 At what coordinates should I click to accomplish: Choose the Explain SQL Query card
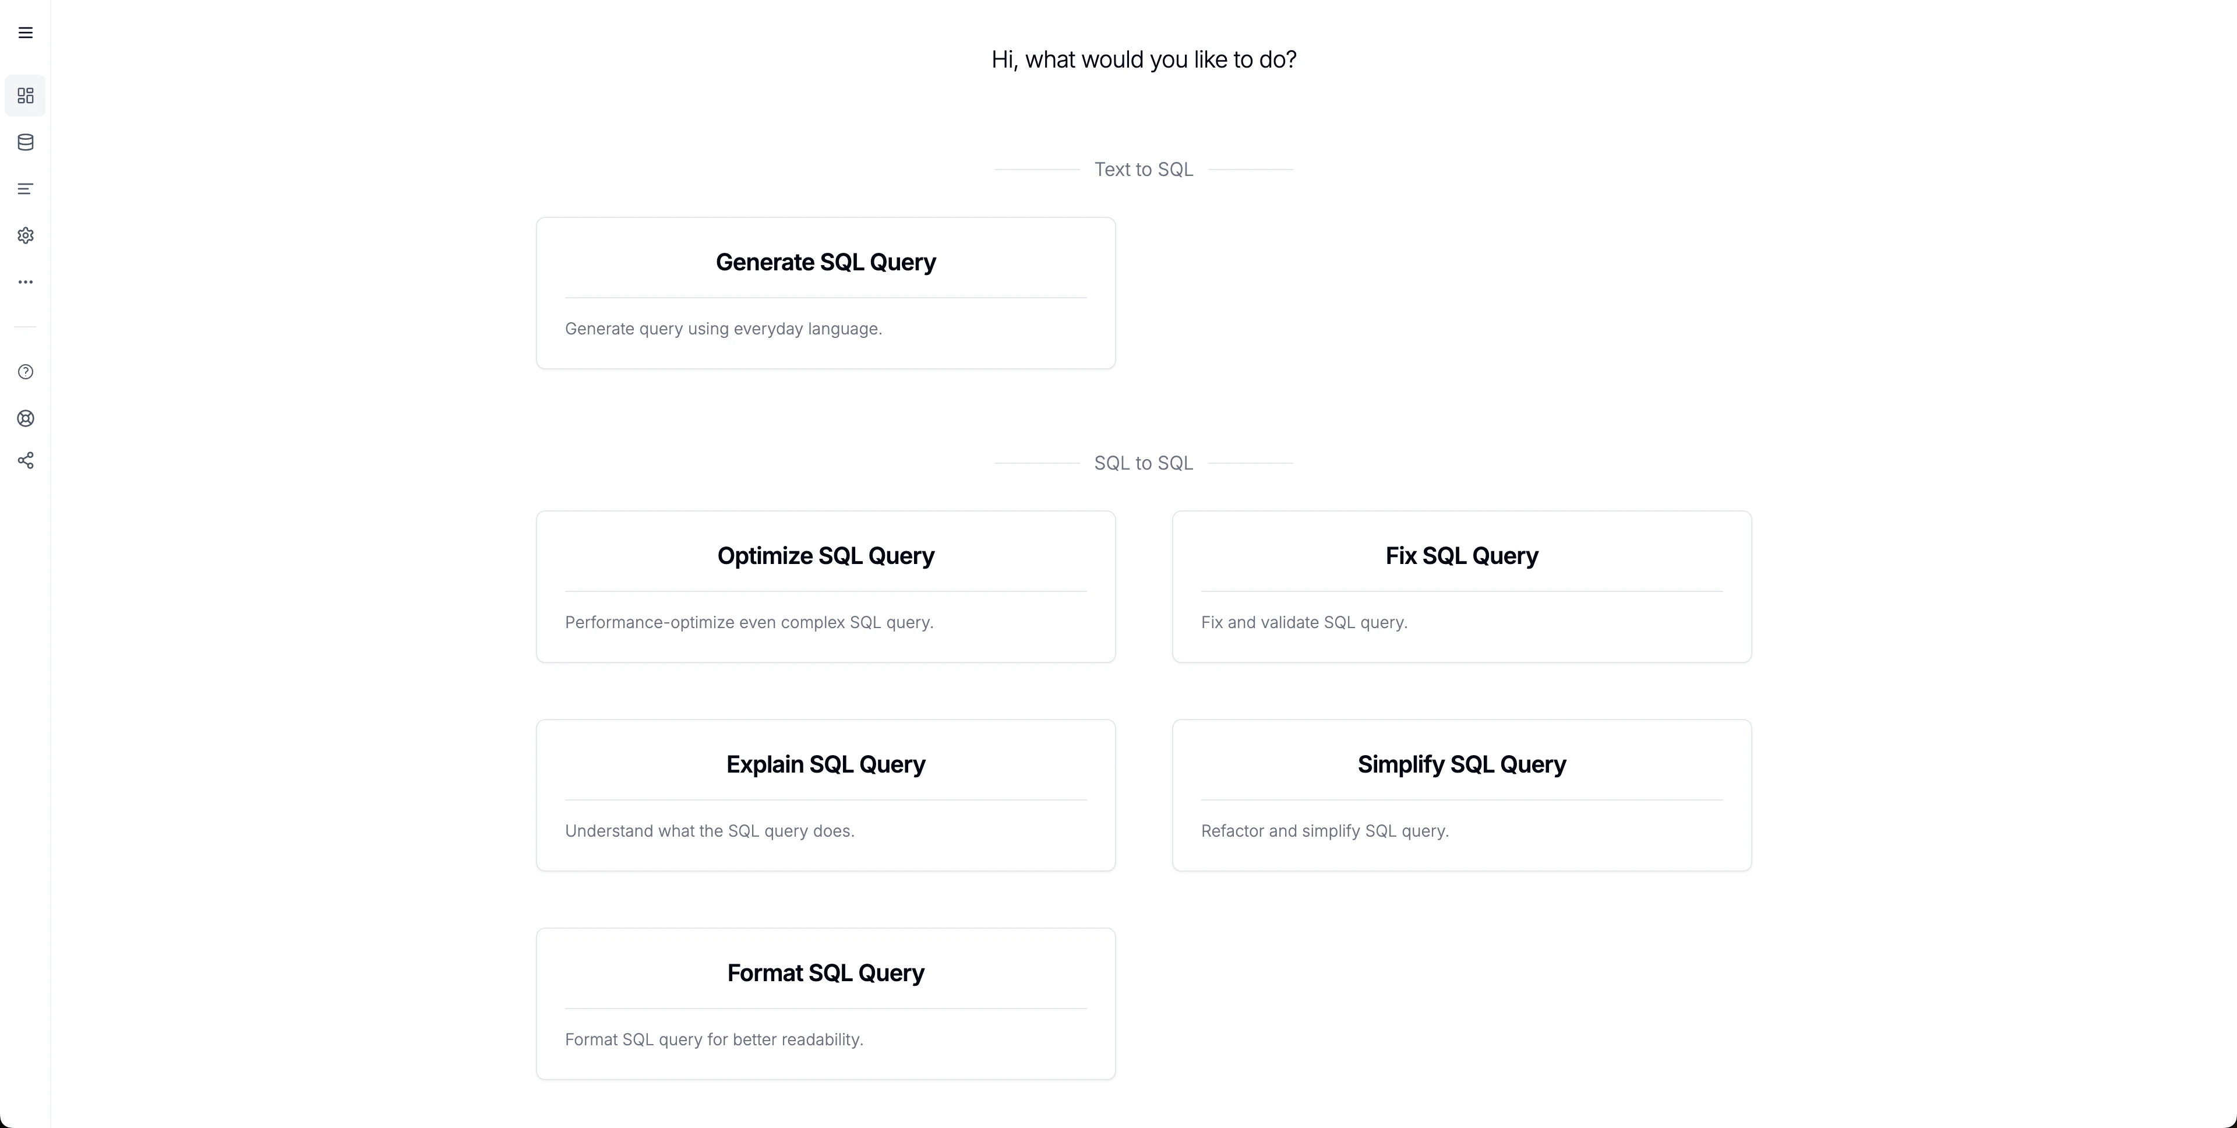pos(825,764)
